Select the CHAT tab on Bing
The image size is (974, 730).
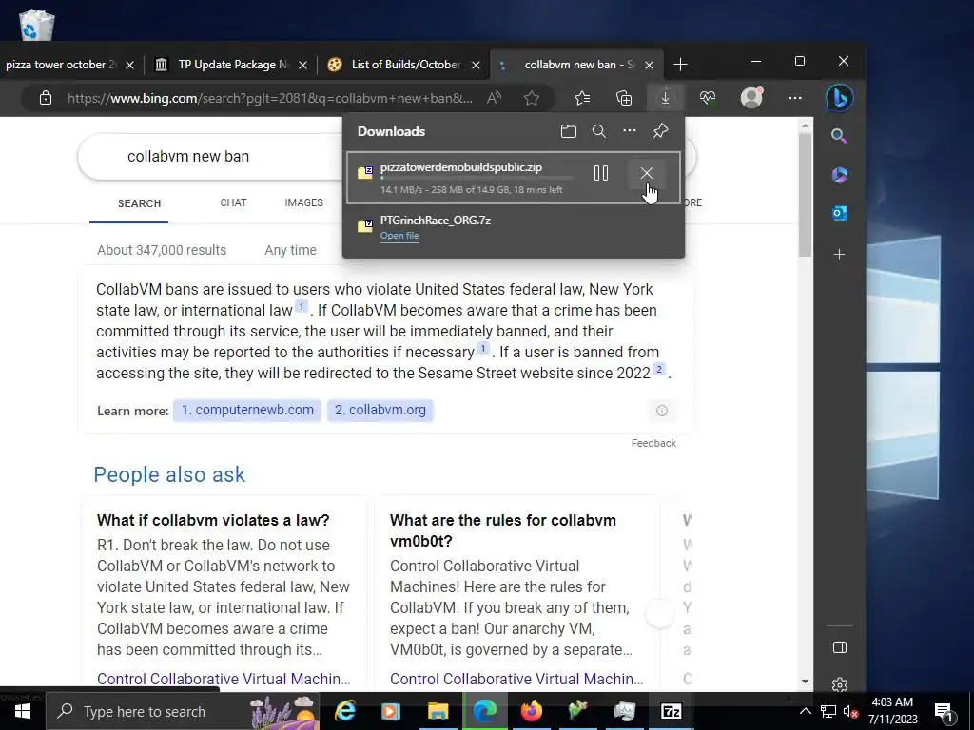(x=234, y=203)
